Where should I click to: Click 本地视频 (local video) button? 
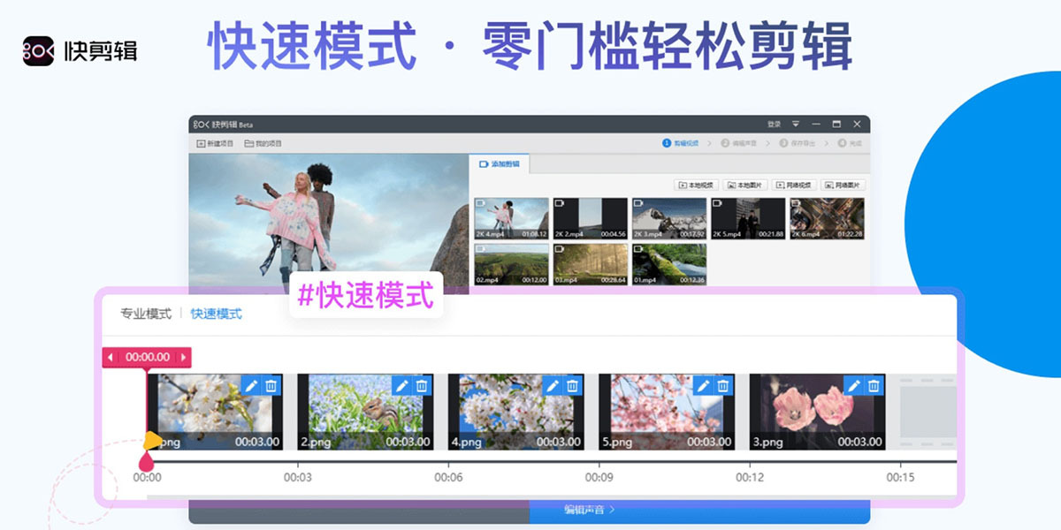coord(696,185)
